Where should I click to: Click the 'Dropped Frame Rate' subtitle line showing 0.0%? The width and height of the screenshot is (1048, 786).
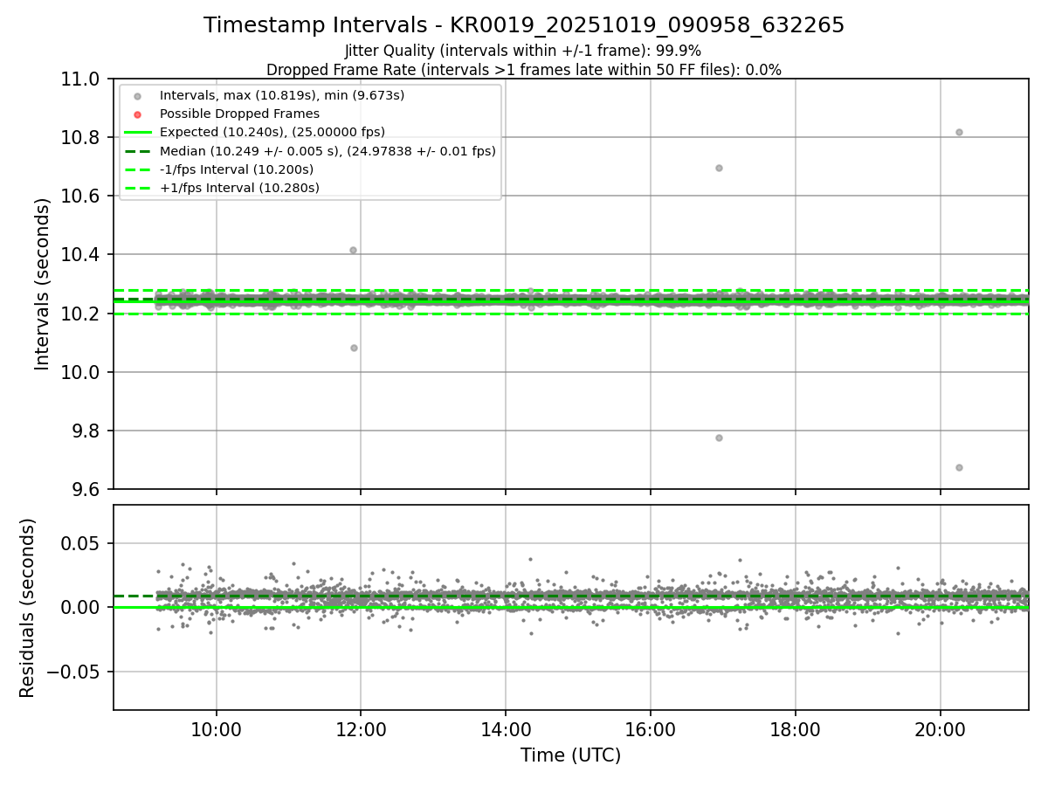click(524, 70)
